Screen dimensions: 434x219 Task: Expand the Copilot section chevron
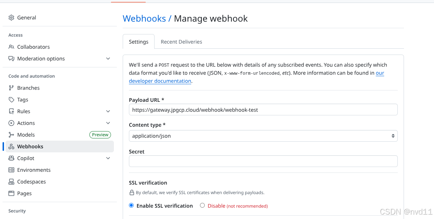[x=108, y=158]
